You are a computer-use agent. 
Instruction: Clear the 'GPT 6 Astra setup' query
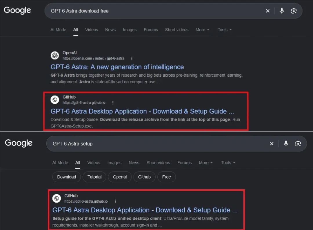point(272,143)
